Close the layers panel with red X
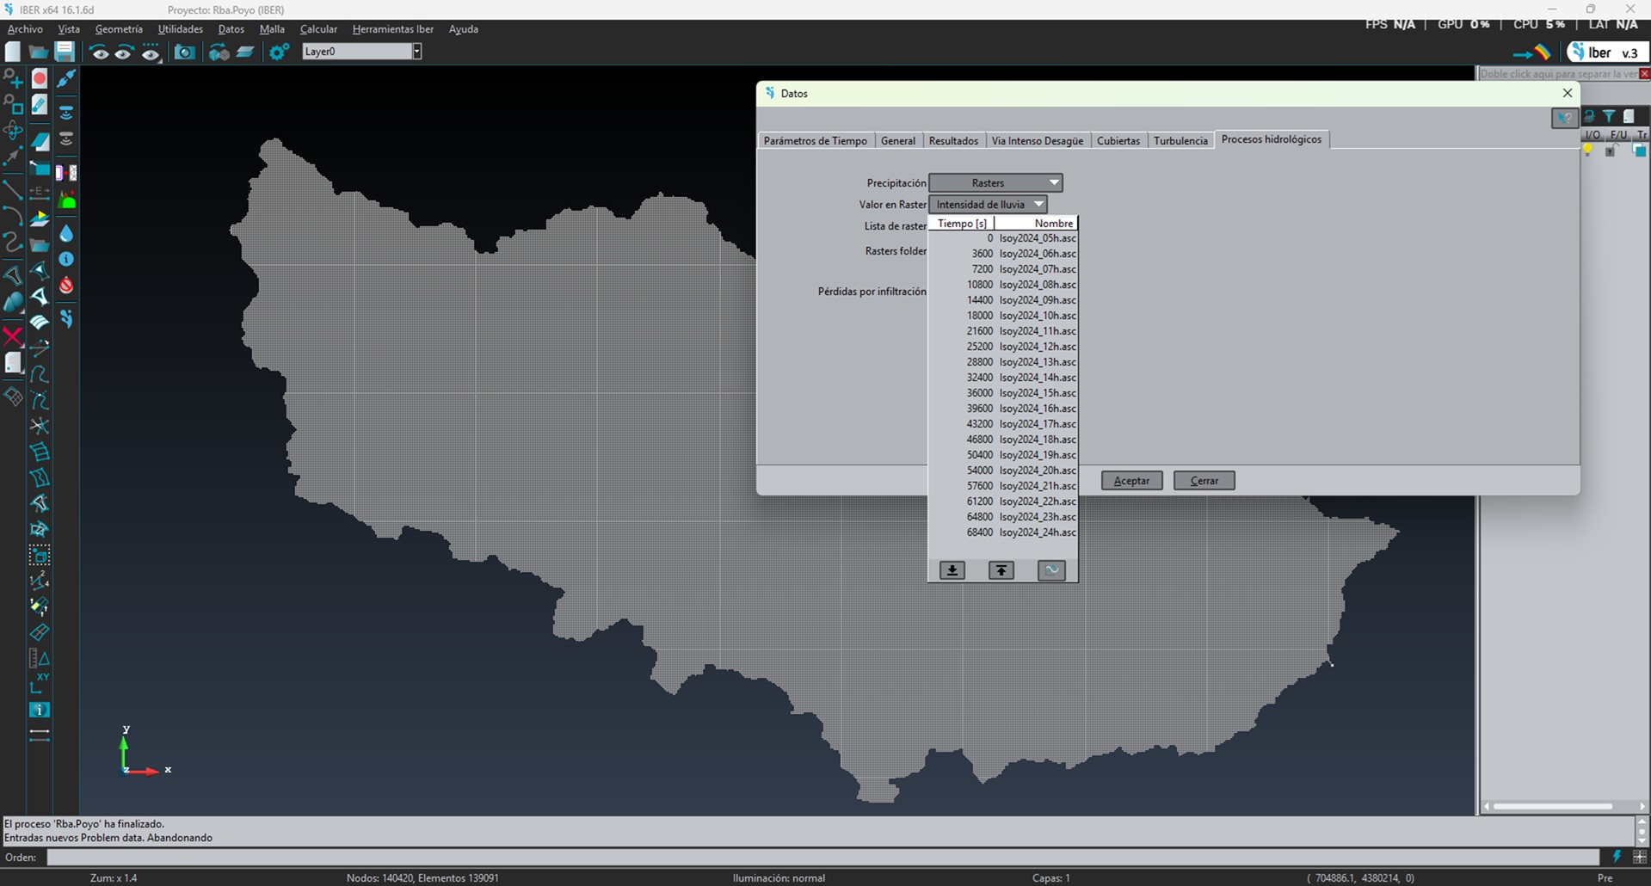Viewport: 1651px width, 886px height. click(x=1644, y=74)
